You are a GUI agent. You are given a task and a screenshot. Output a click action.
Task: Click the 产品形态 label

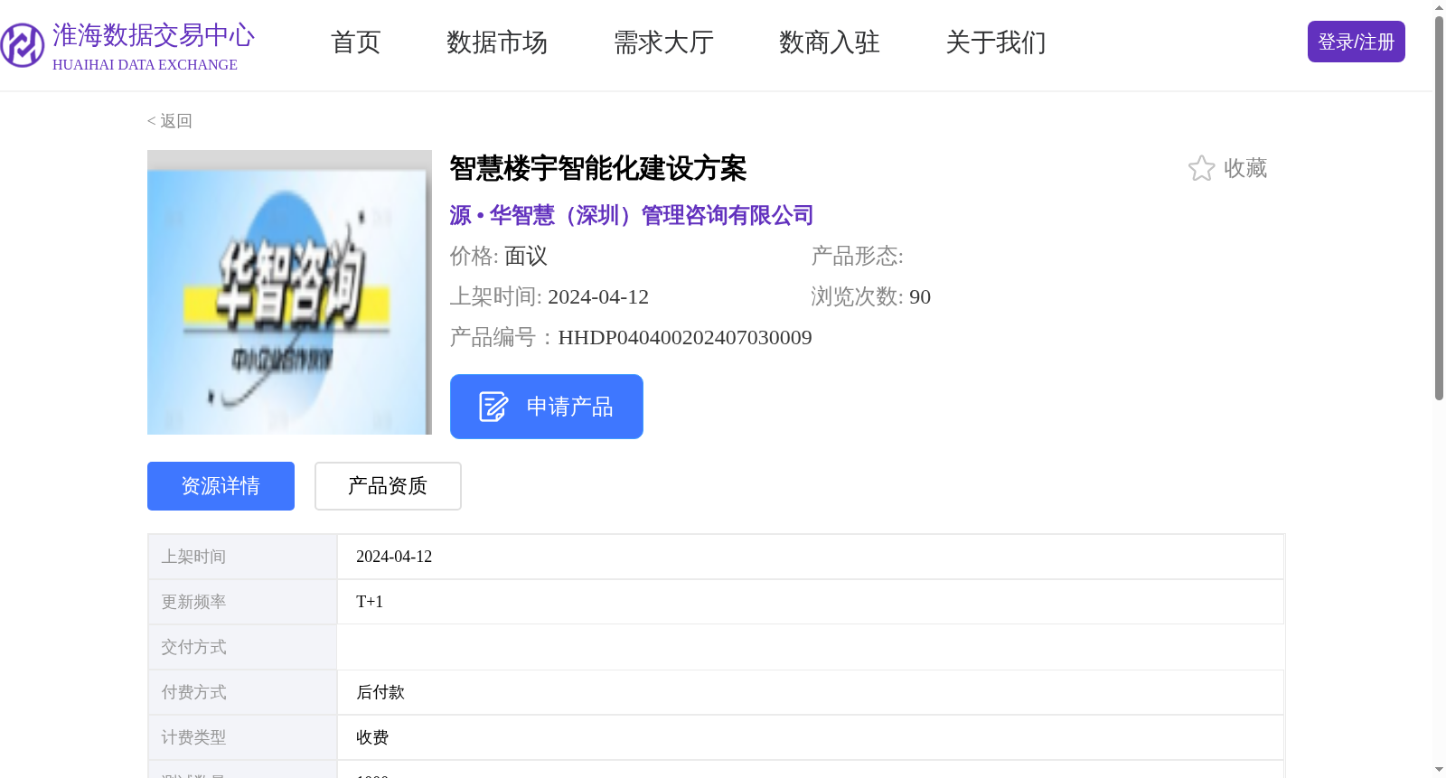(857, 256)
